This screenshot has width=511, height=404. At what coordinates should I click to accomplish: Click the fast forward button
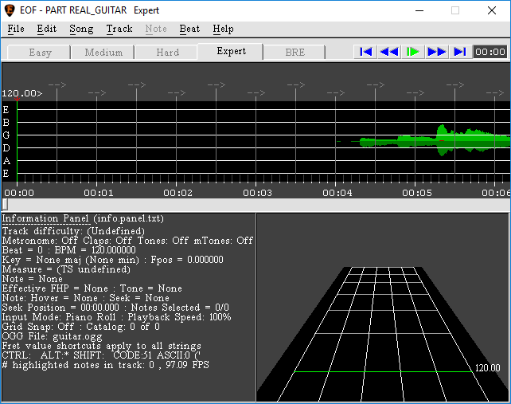(x=436, y=52)
